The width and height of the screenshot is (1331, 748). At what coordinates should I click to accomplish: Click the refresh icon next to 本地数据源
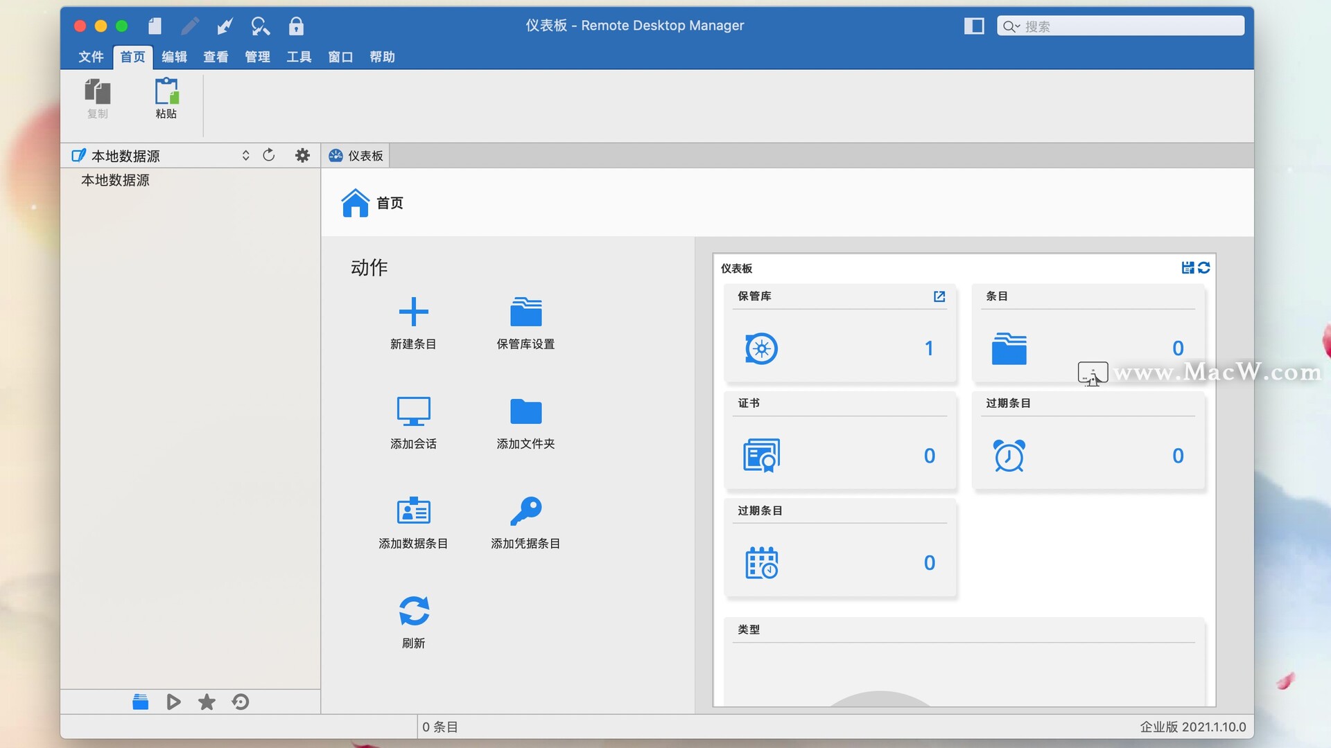pos(269,155)
